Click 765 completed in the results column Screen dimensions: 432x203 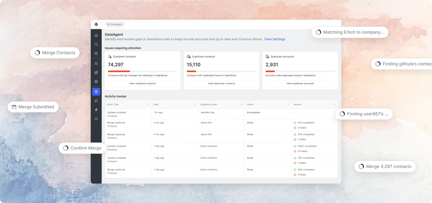point(306,158)
